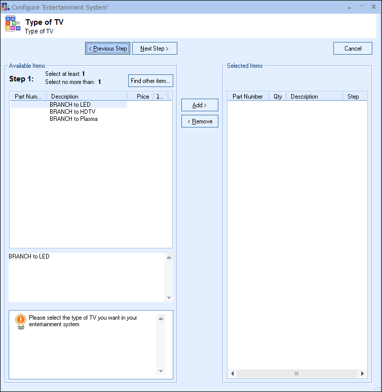
Task: Click the Qty column header
Action: point(278,97)
